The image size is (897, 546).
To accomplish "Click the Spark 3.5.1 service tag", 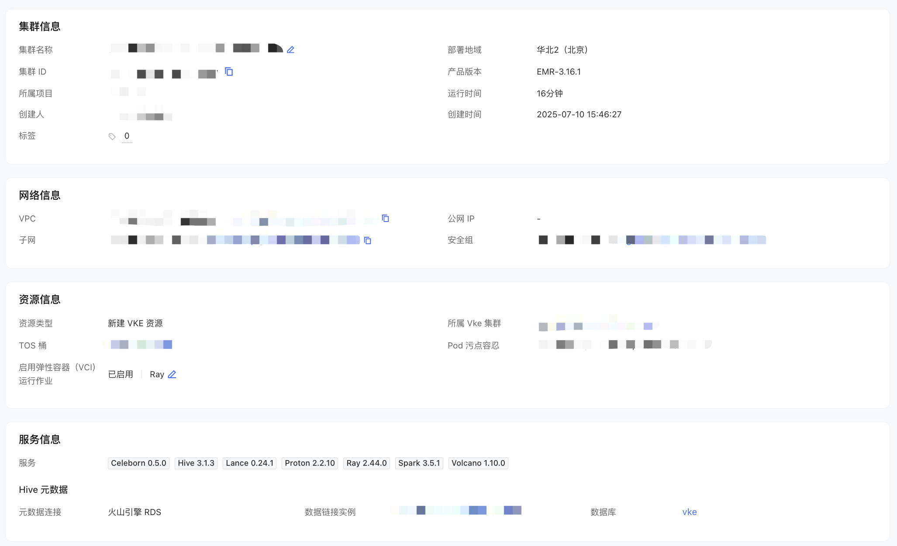I will point(419,463).
